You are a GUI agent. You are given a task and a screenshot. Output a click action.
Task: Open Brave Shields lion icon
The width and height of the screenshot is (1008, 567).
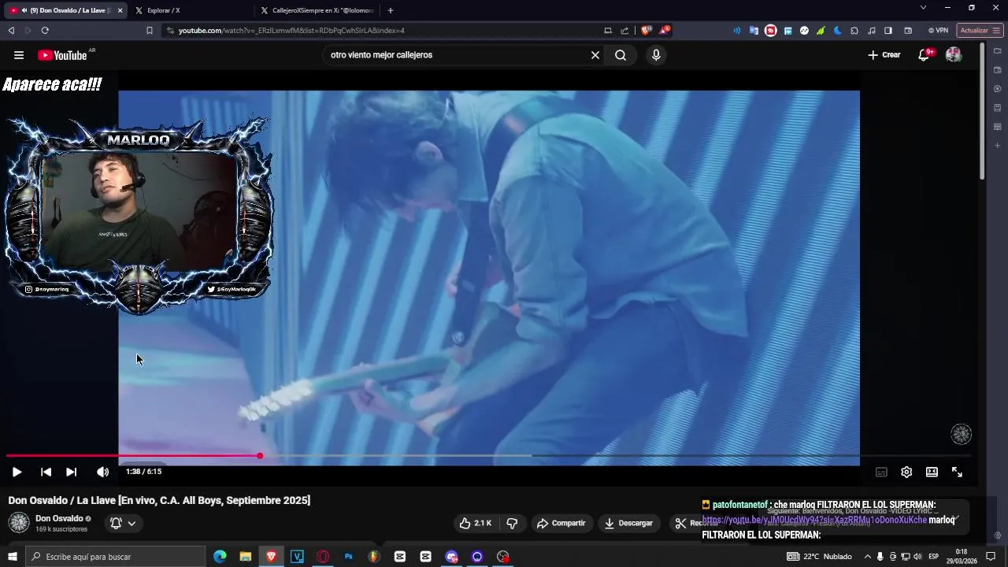click(x=647, y=31)
